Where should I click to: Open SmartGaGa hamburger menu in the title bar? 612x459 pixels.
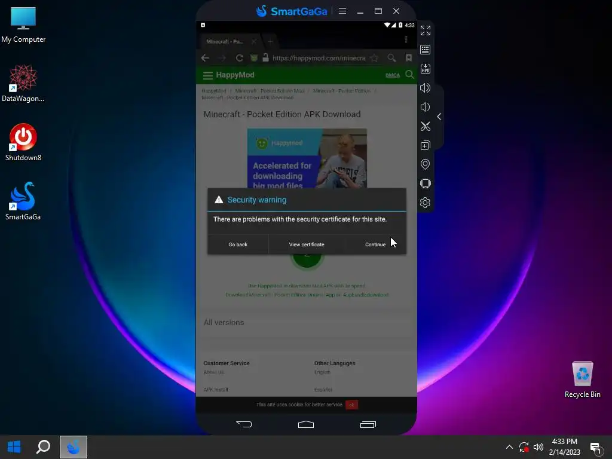point(342,11)
